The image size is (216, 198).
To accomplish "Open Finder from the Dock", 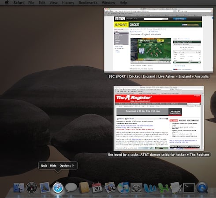I will (x=19, y=187).
